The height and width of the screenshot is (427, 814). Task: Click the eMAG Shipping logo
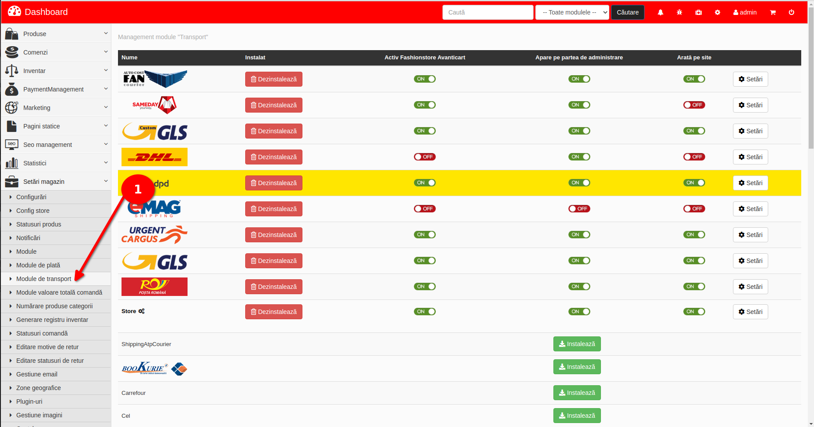coord(155,208)
